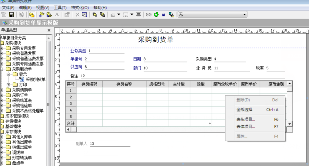309x166 pixels.
Task: Click the 00 numbering toolbar icon
Action: pyautogui.click(x=149, y=15)
